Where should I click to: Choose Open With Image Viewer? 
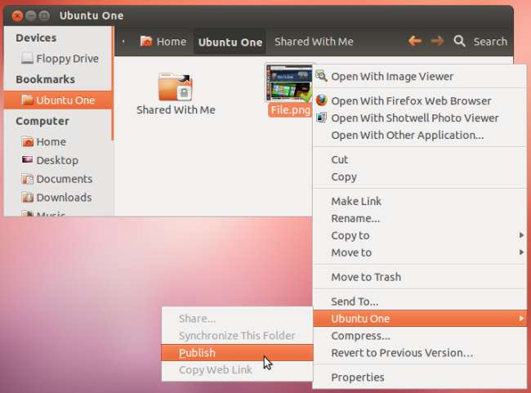tap(420, 76)
